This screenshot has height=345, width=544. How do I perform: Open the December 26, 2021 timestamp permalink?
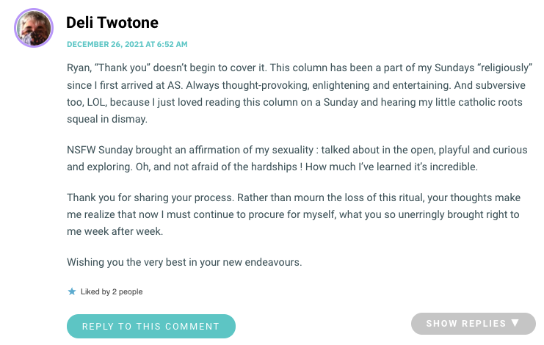(127, 44)
